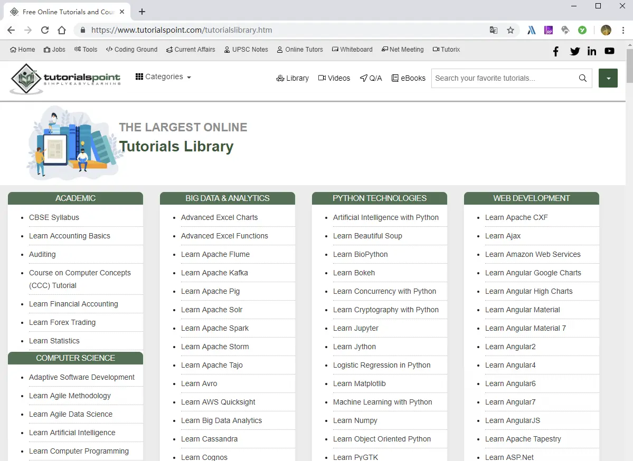Open the Videos section
This screenshot has height=461, width=633.
[334, 78]
